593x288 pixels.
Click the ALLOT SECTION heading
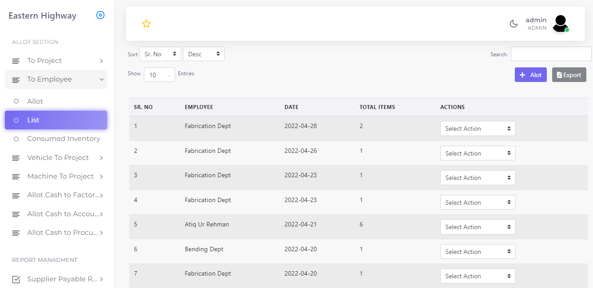(35, 42)
